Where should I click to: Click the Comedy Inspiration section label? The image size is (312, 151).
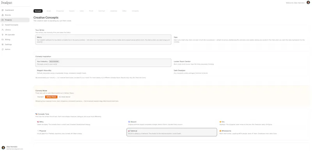click(43, 57)
